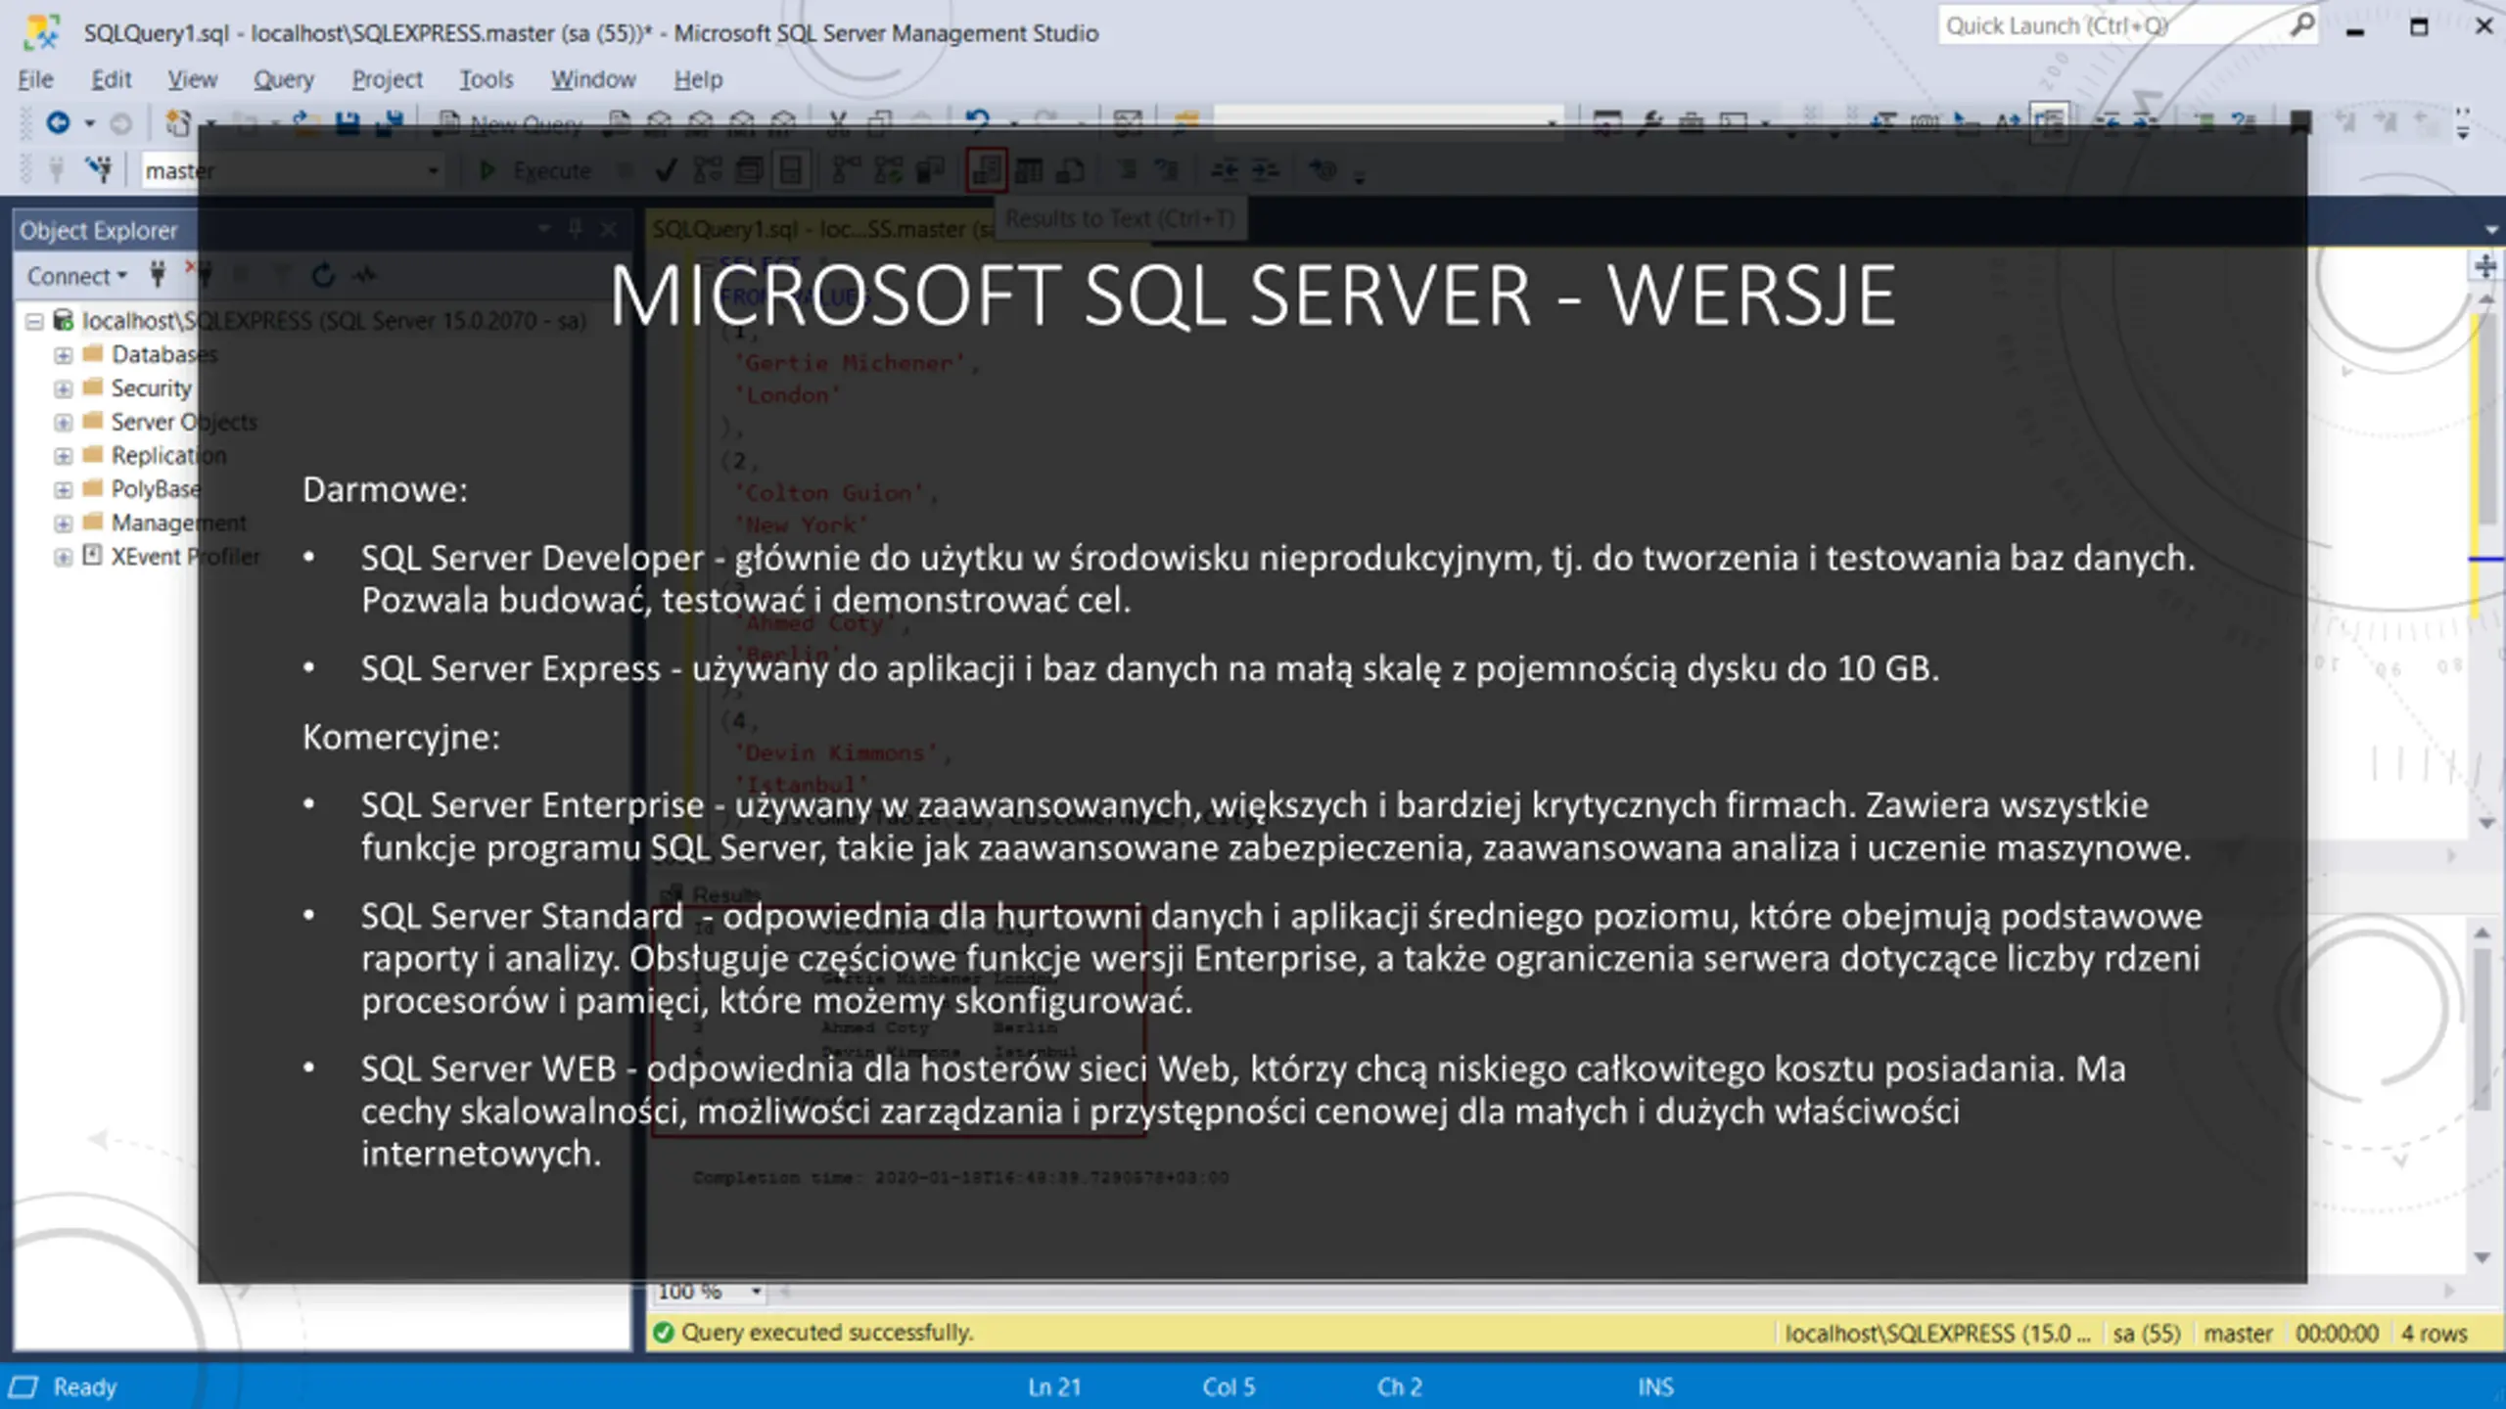Click the 'sa (55)' status bar entry
This screenshot has height=1409, width=2506.
tap(2147, 1334)
